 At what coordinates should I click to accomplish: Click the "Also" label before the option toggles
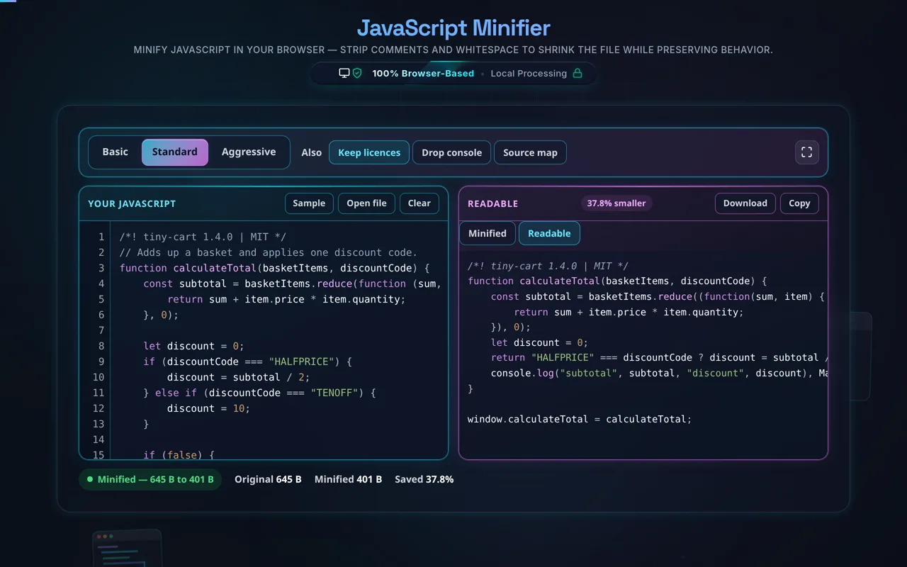pyautogui.click(x=311, y=152)
